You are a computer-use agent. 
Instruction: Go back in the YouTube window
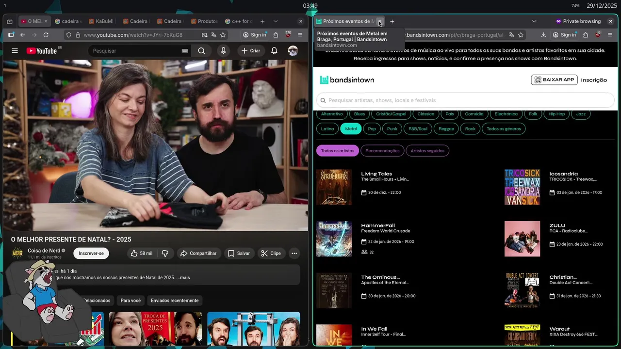22,35
